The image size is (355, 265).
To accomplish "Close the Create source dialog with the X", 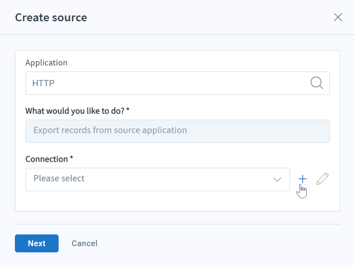I will point(338,17).
